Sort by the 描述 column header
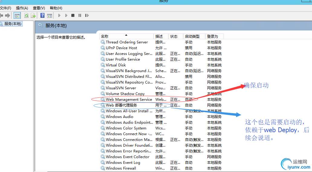This screenshot has height=172, width=312. (161, 36)
